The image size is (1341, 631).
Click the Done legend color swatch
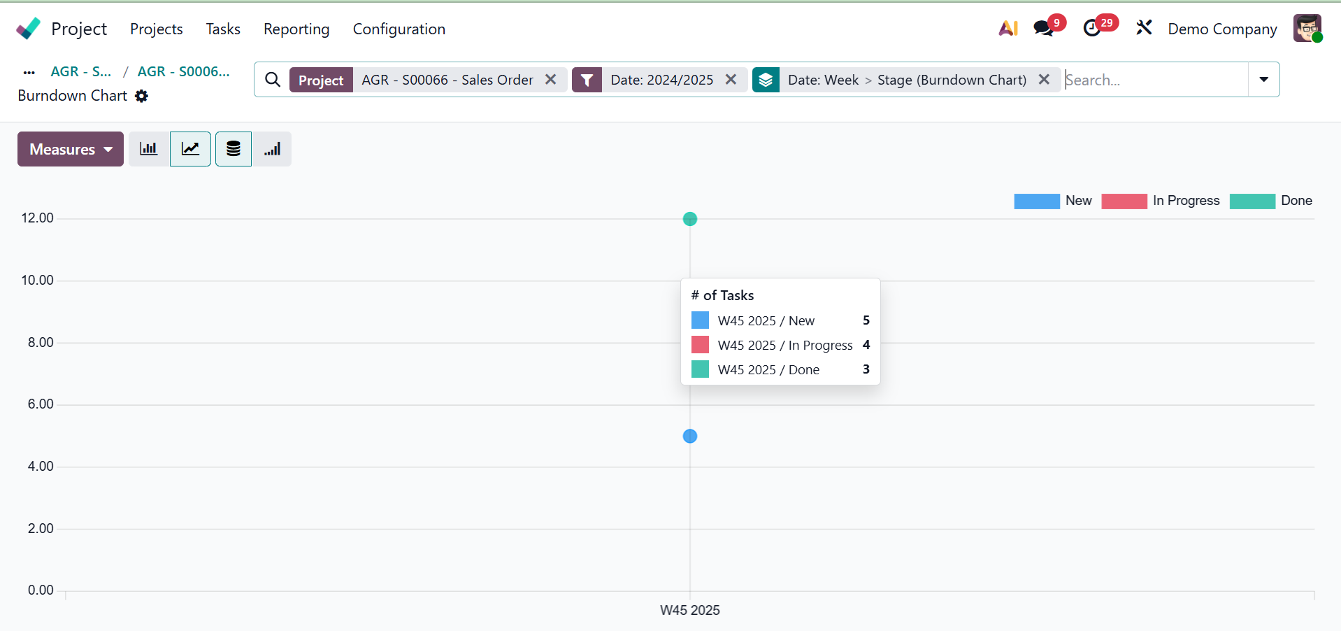(1252, 201)
